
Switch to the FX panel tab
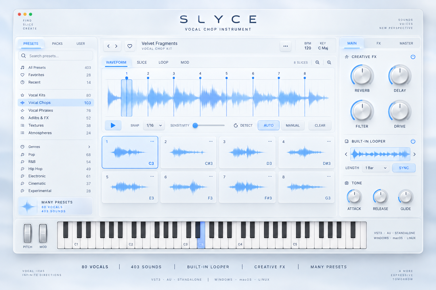[379, 43]
